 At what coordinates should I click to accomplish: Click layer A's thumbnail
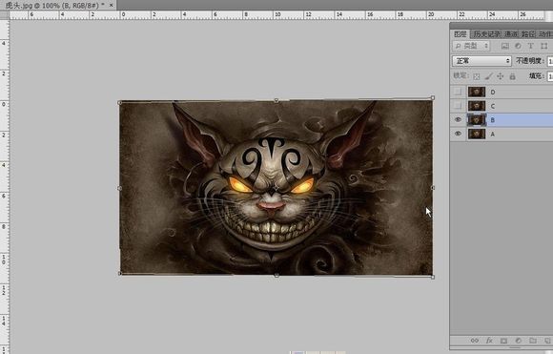click(x=477, y=134)
